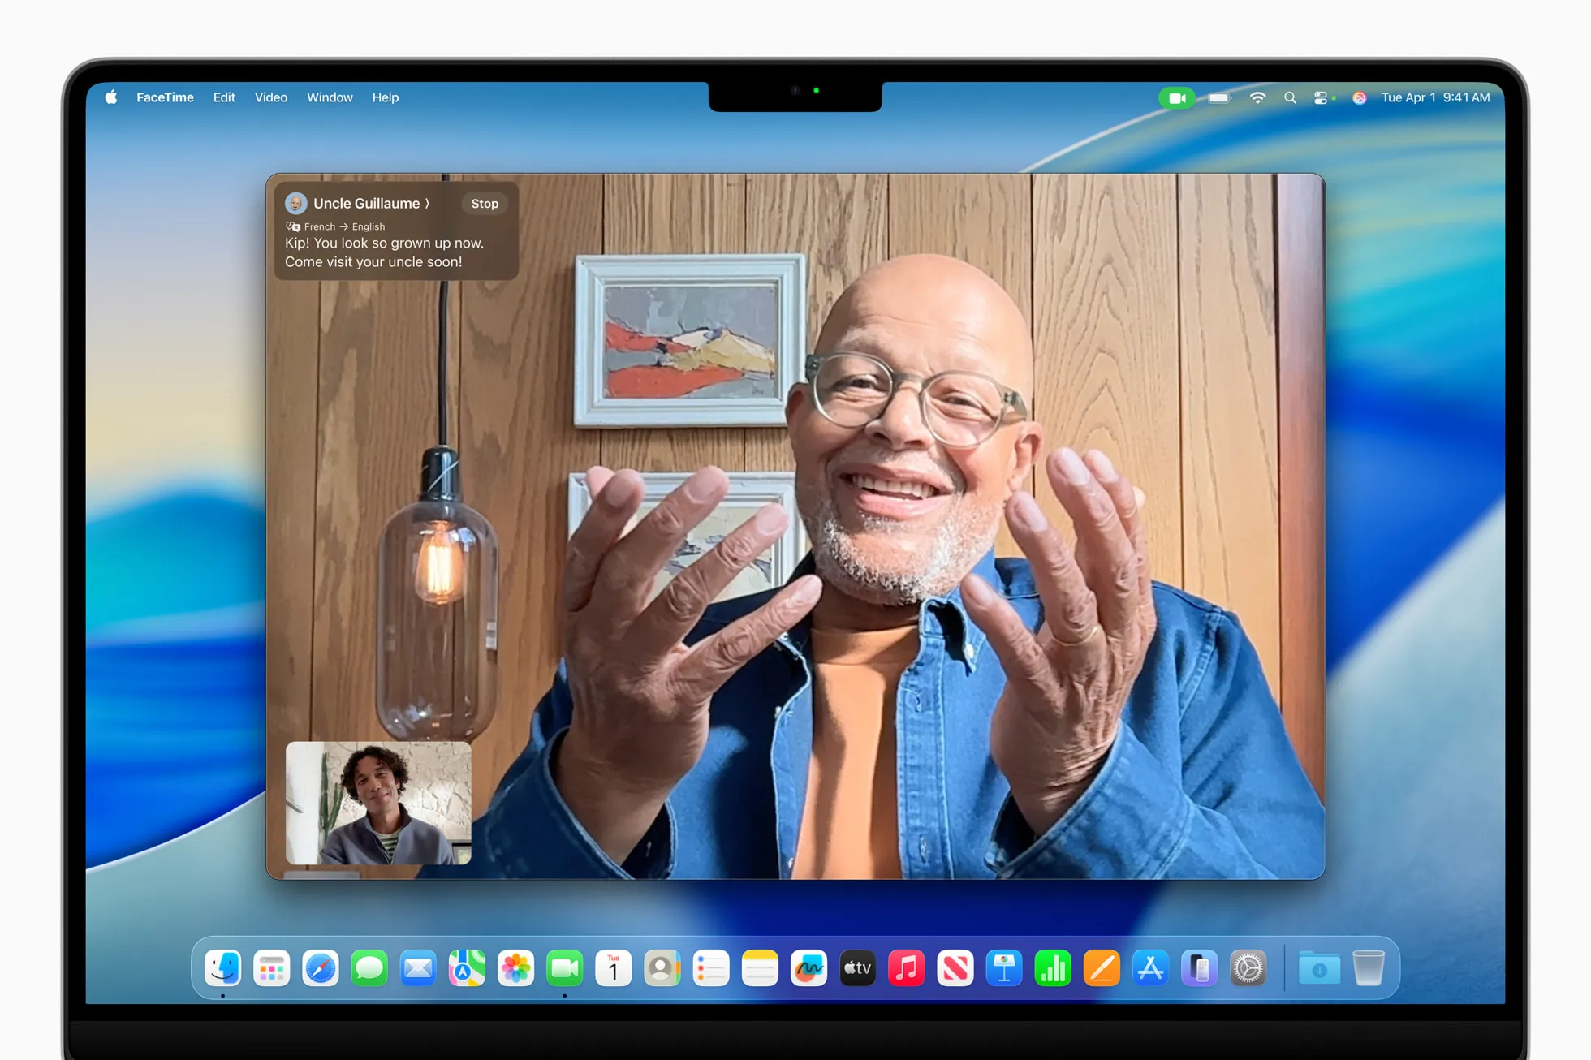1591x1060 pixels.
Task: Stop the live translation captions
Action: 484,203
